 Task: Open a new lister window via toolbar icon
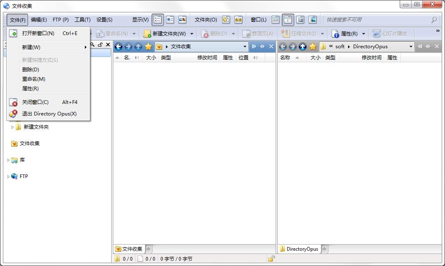click(x=12, y=33)
